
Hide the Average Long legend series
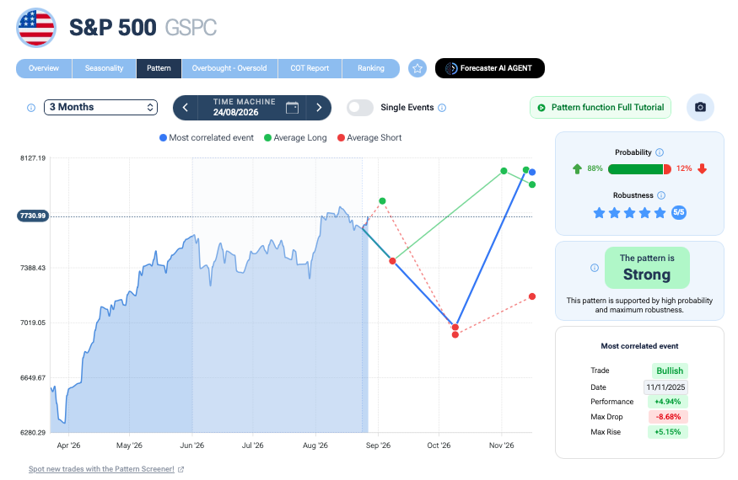(295, 138)
